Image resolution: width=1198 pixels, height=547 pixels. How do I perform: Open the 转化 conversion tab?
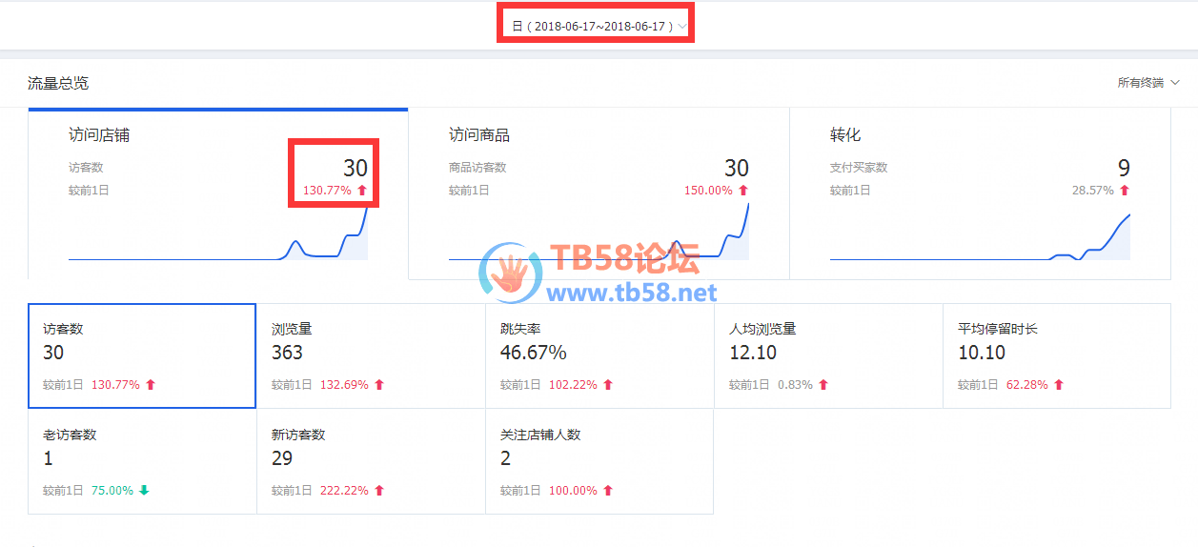[980, 193]
